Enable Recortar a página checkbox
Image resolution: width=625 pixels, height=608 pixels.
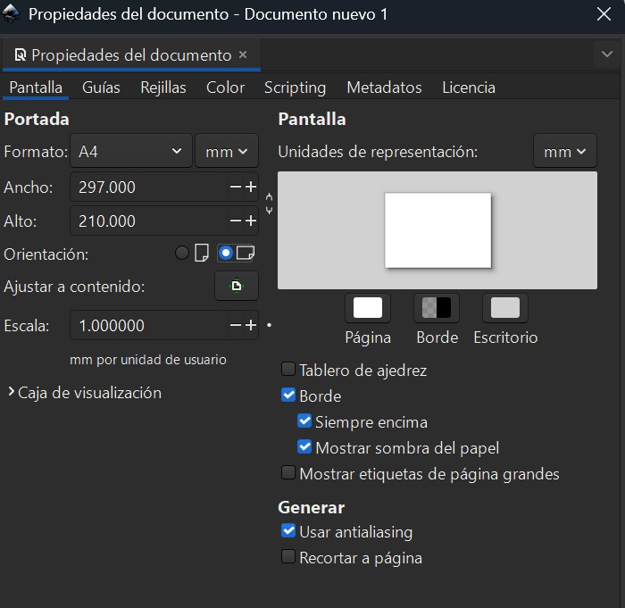pos(288,556)
